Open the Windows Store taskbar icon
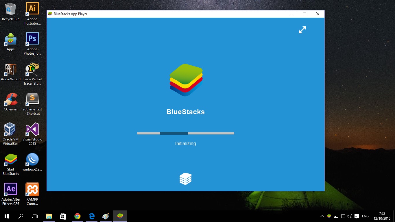Viewport: 395px width, 222px height. (x=63, y=216)
